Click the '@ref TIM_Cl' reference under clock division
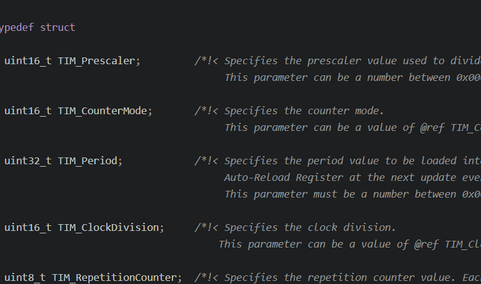481x284 pixels. click(448, 244)
